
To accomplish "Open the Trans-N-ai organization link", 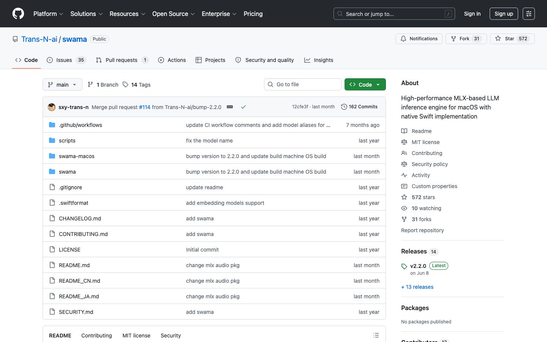I will coord(40,39).
